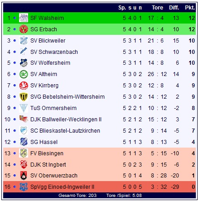Click the FV Biesingen yellow crest
This screenshot has height=201, width=199.
coord(24,153)
